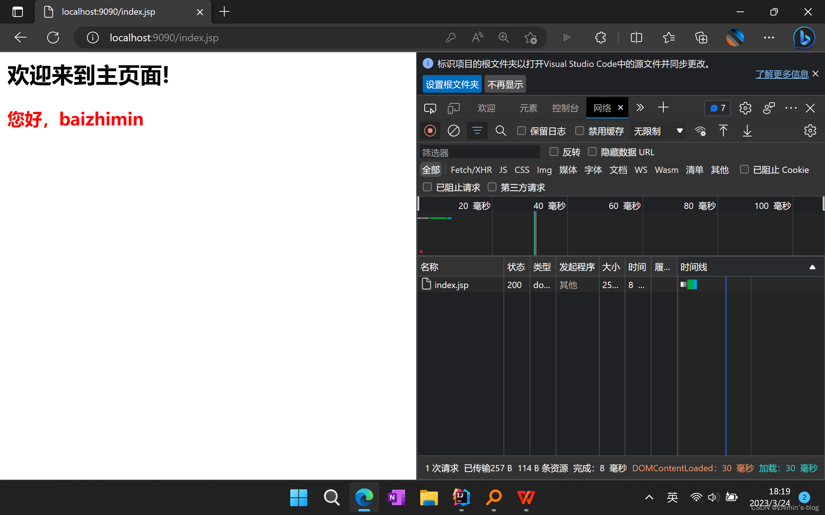825x515 pixels.
Task: Clear the network log
Action: point(453,131)
